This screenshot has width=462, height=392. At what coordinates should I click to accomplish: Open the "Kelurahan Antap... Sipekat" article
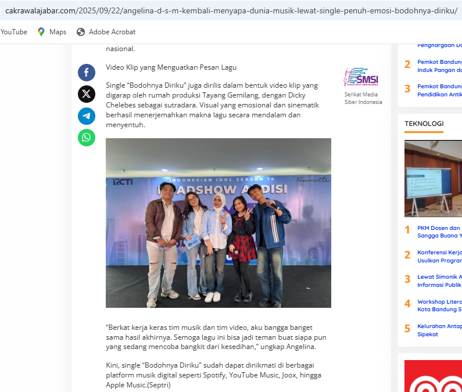[x=439, y=330]
